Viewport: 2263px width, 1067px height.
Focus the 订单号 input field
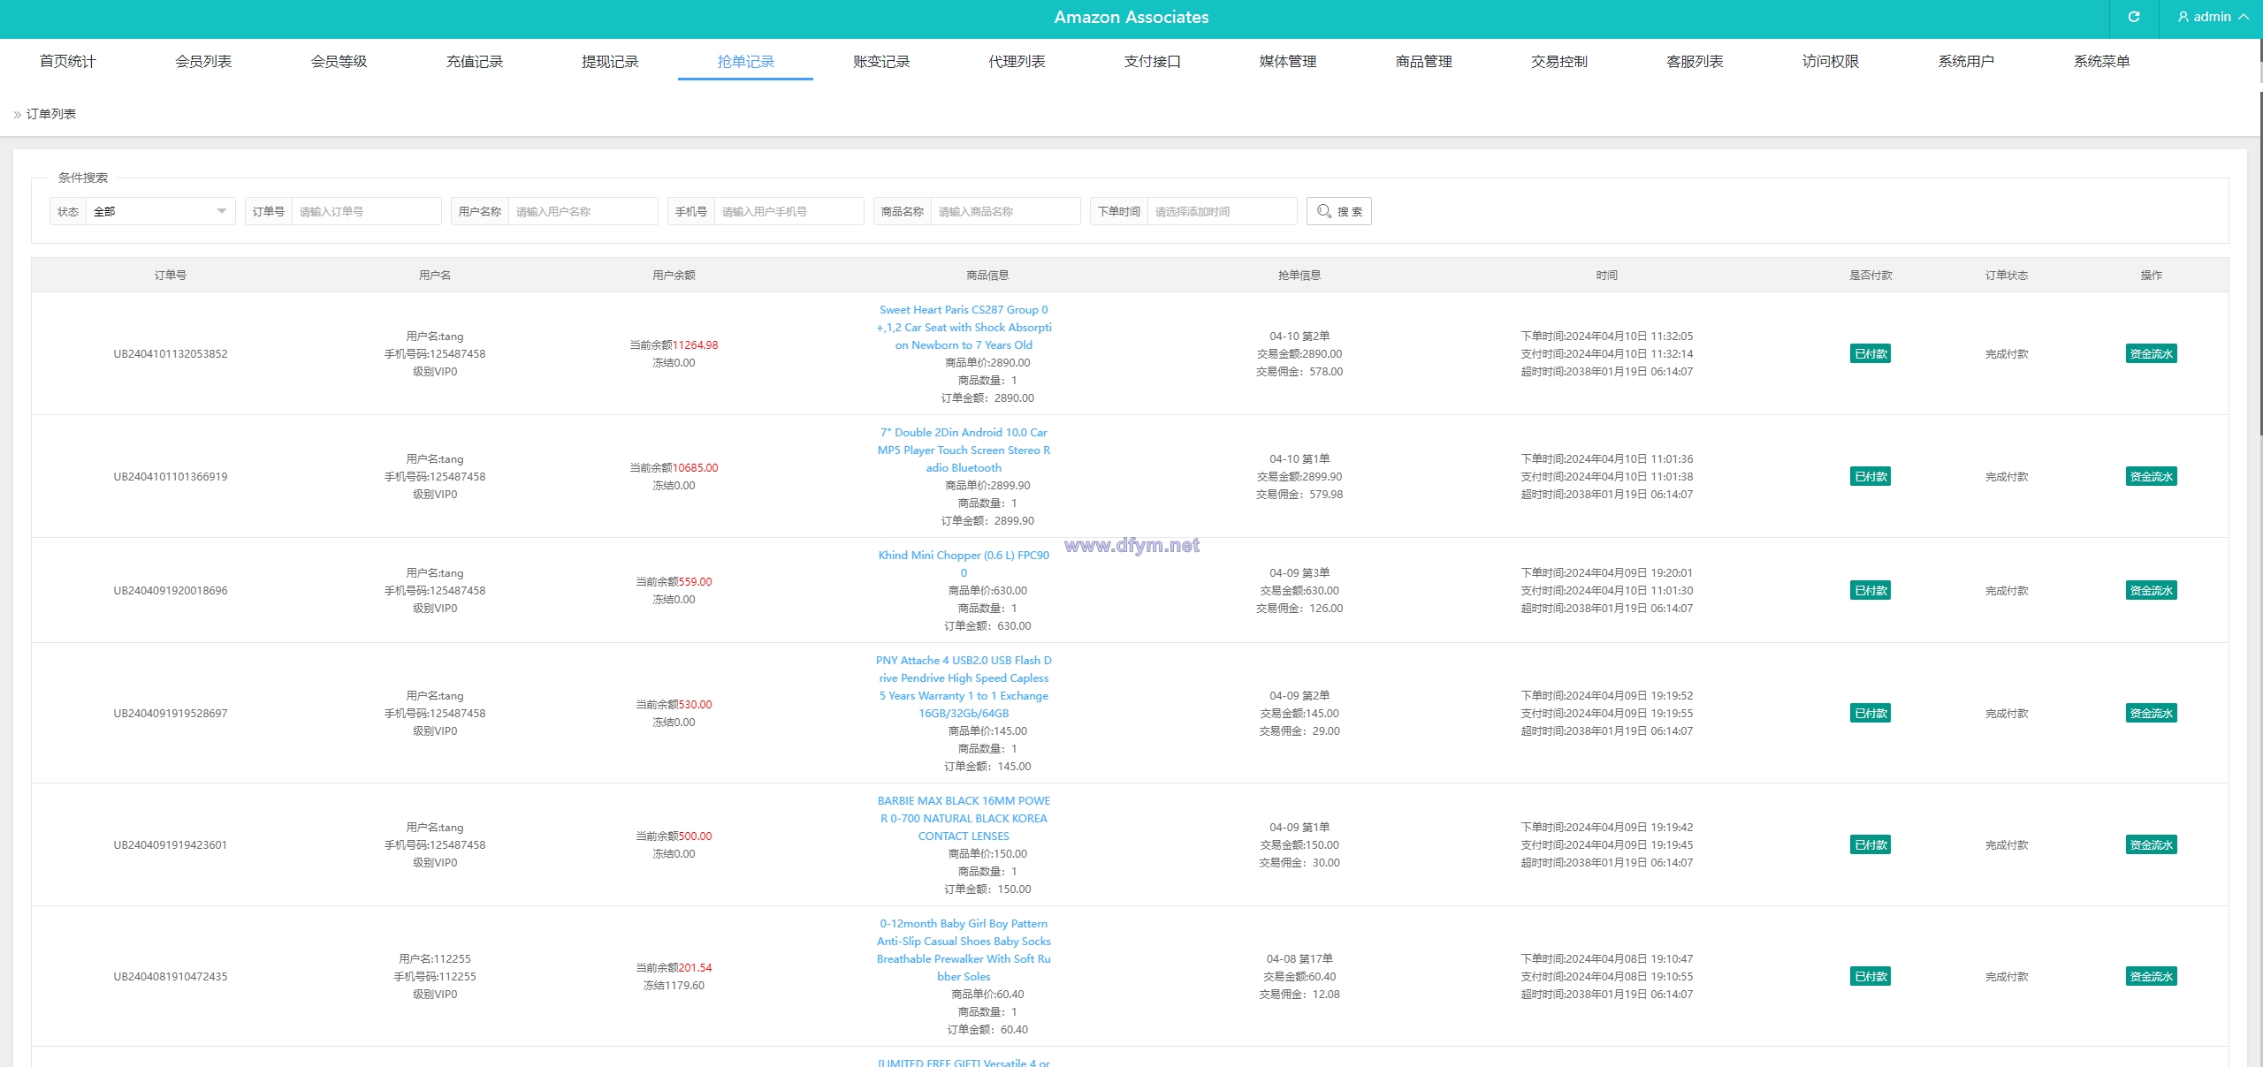tap(366, 211)
